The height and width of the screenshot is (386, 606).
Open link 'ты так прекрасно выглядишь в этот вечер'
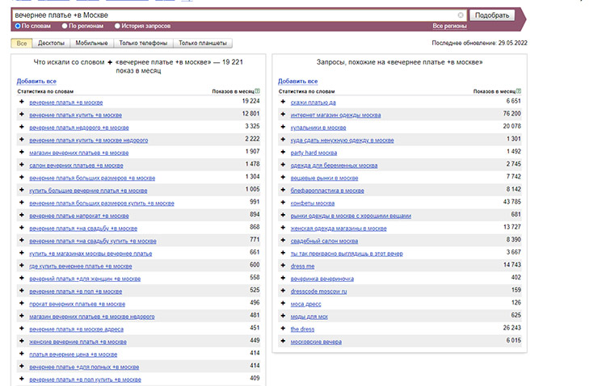[x=347, y=254]
